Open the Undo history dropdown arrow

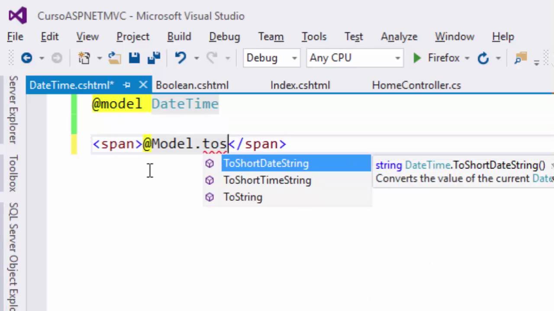[196, 58]
